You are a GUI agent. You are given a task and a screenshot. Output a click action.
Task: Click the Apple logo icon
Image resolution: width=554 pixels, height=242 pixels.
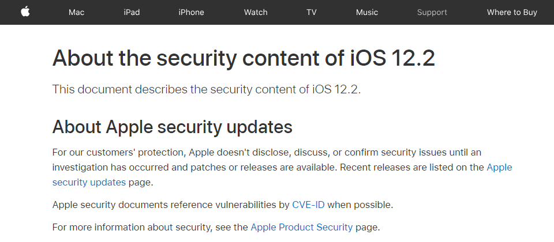pos(25,12)
